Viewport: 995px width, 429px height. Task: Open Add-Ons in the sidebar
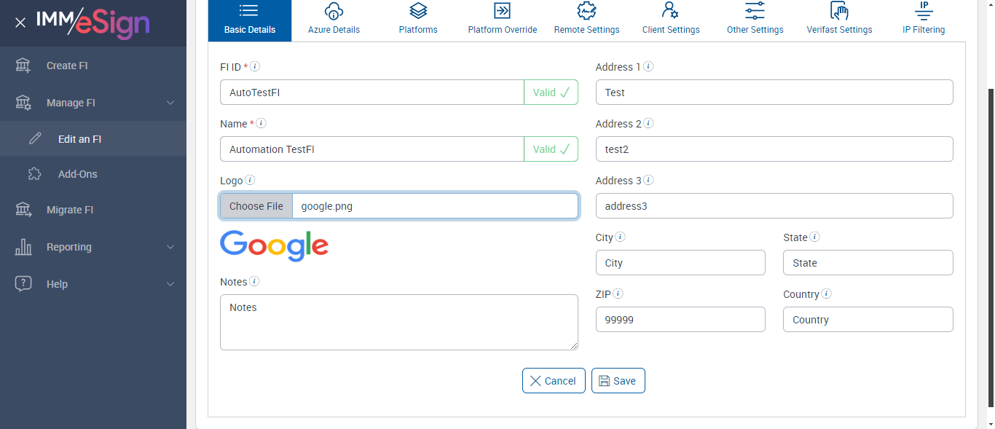[x=77, y=174]
